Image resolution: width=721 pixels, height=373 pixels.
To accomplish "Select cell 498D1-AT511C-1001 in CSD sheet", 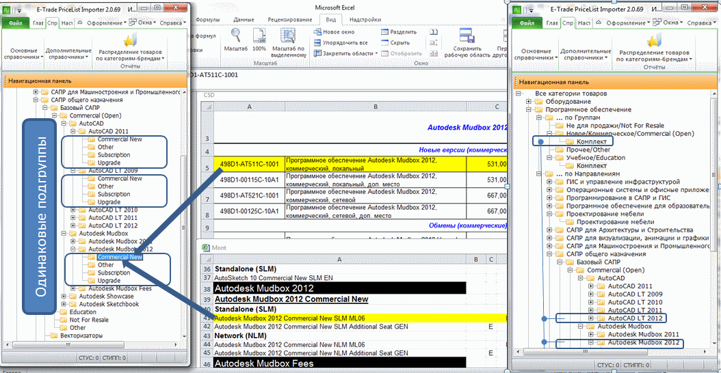I will pos(249,164).
